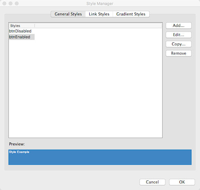Close the Style Manager window
This screenshot has width=200, height=190.
tap(5, 3)
